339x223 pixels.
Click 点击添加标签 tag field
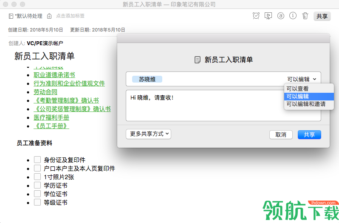tap(70, 16)
